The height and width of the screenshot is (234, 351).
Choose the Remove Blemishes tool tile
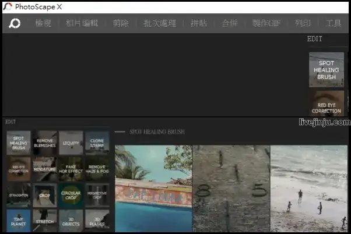45,143
